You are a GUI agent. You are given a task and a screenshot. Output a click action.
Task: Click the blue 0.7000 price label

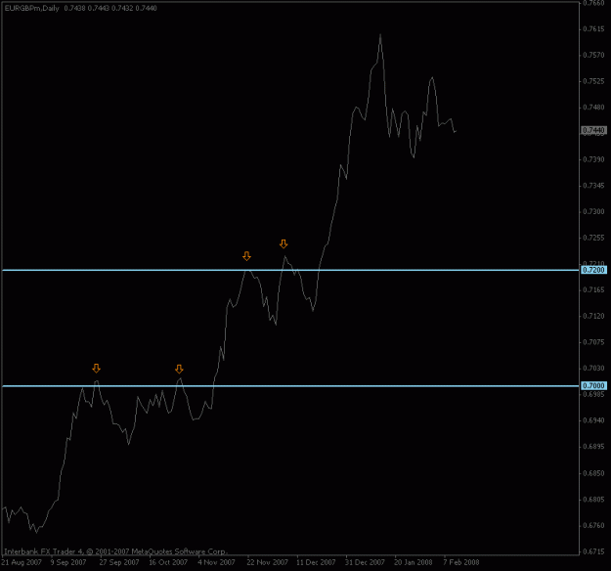(593, 386)
